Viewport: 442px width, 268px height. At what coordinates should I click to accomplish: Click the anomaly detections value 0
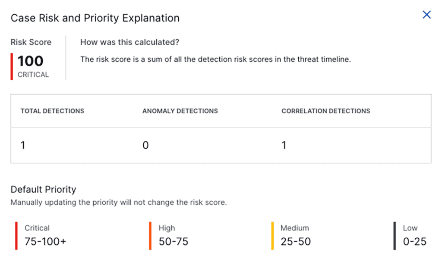click(x=145, y=145)
